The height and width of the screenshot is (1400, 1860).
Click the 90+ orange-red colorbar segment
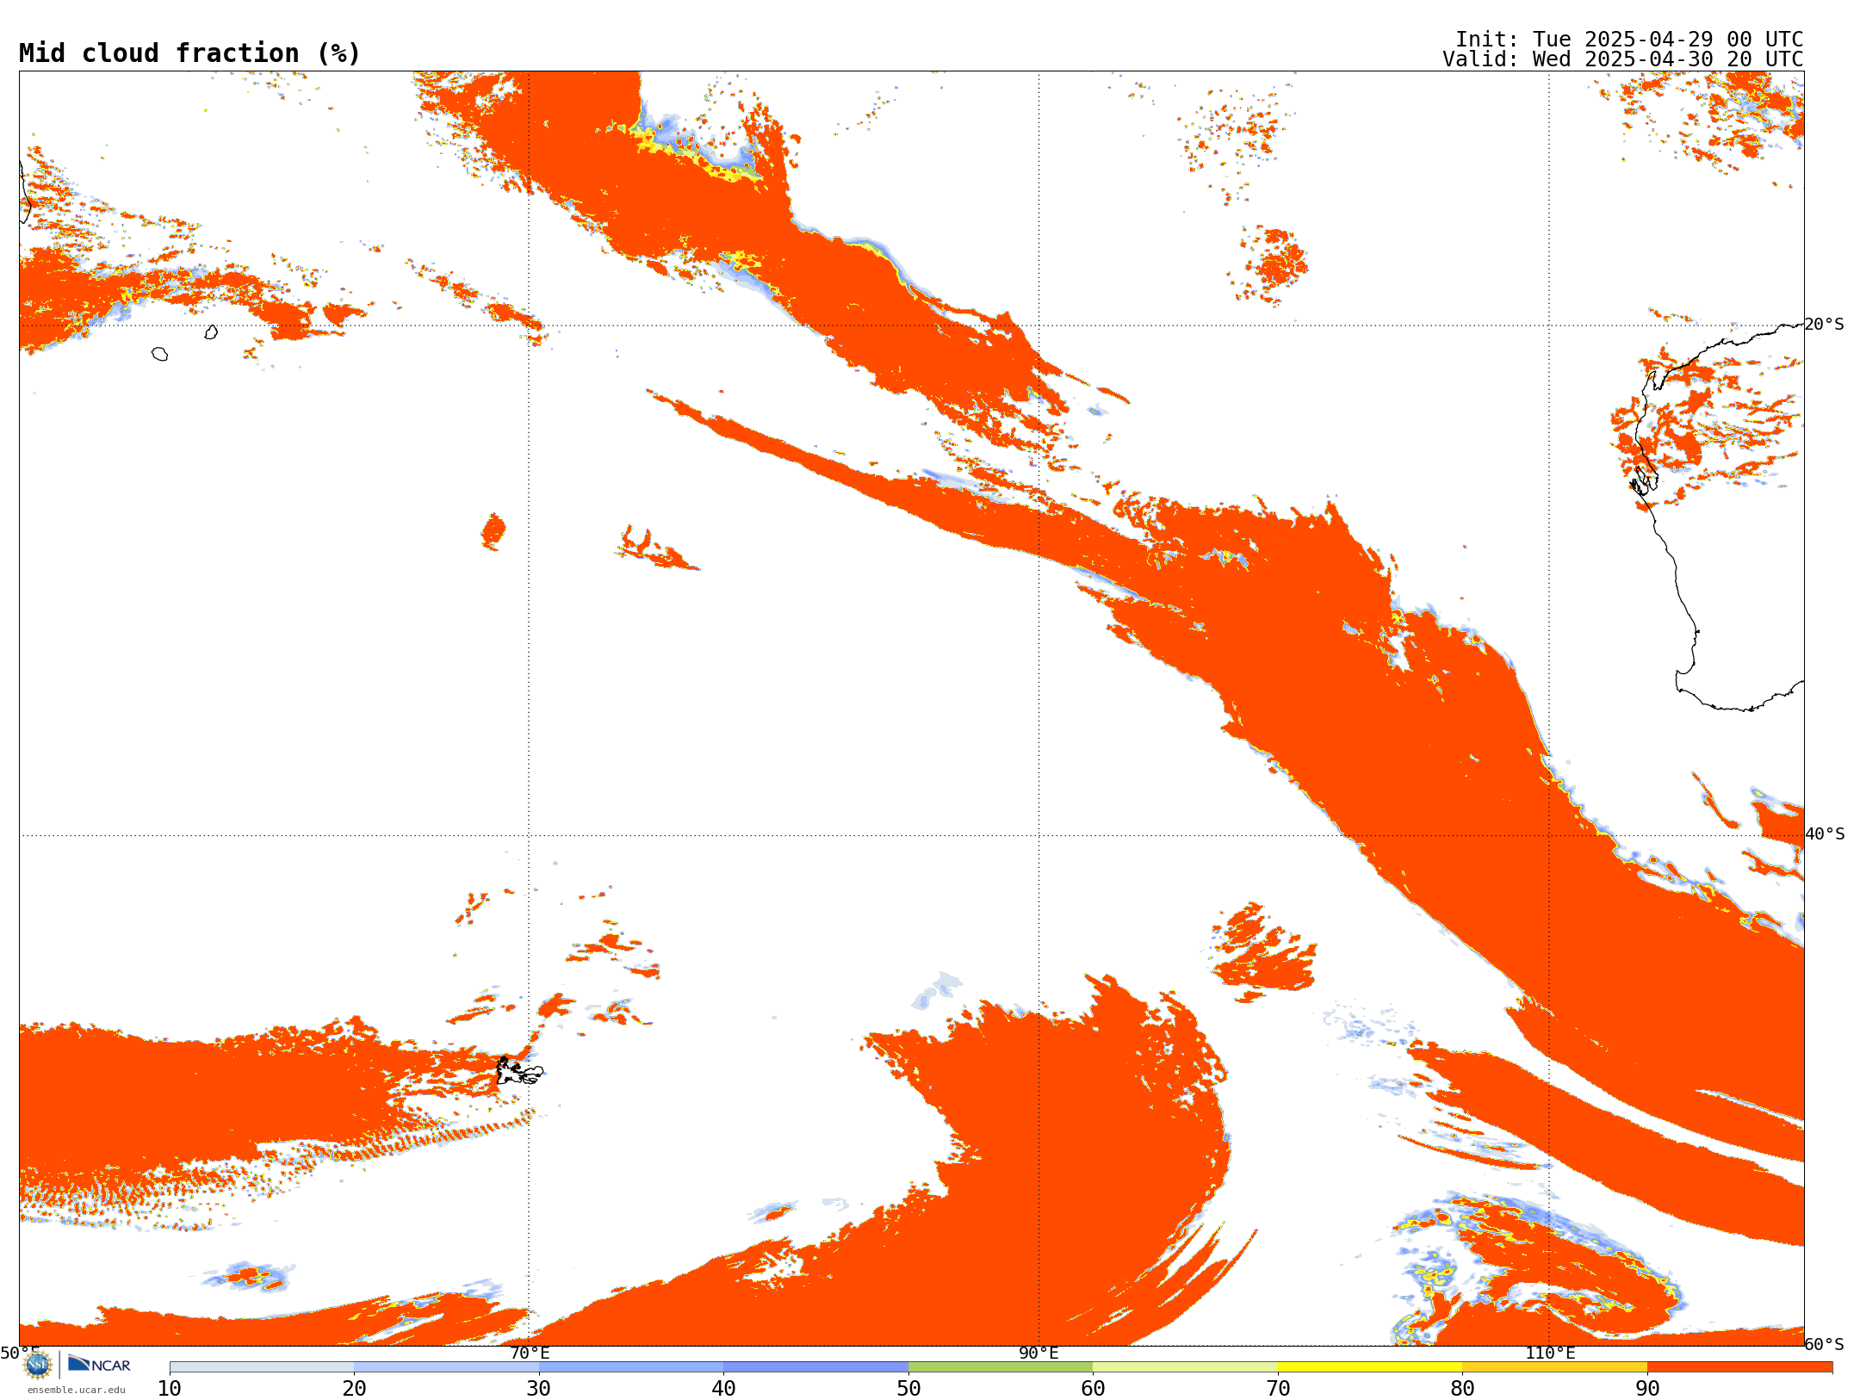[1739, 1367]
